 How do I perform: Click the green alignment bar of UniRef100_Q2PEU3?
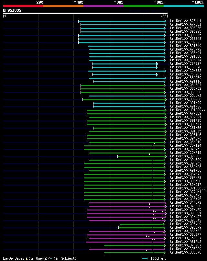tap(142, 156)
